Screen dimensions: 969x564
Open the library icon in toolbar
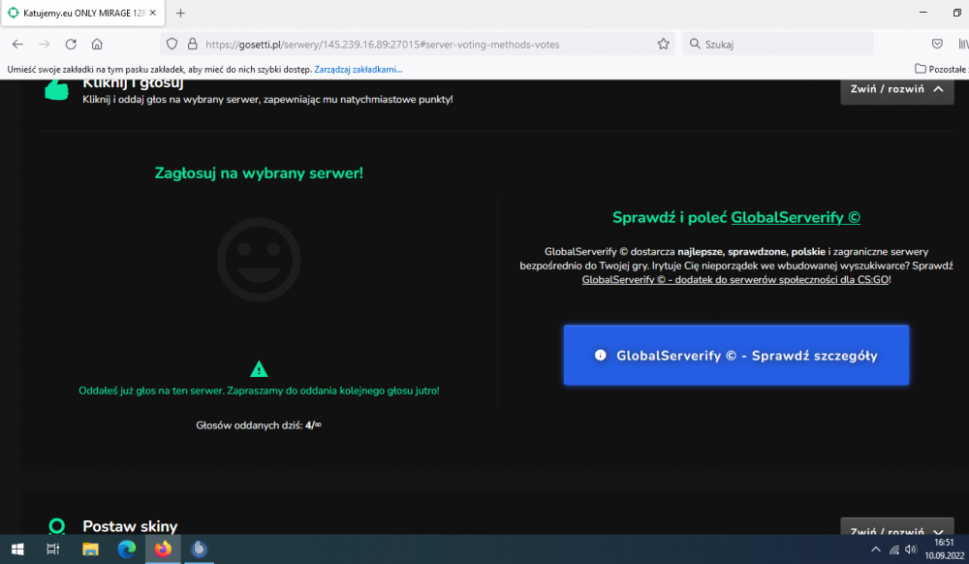pyautogui.click(x=963, y=44)
